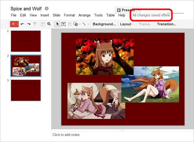Click the Background... button
This screenshot has width=194, height=142.
(104, 24)
